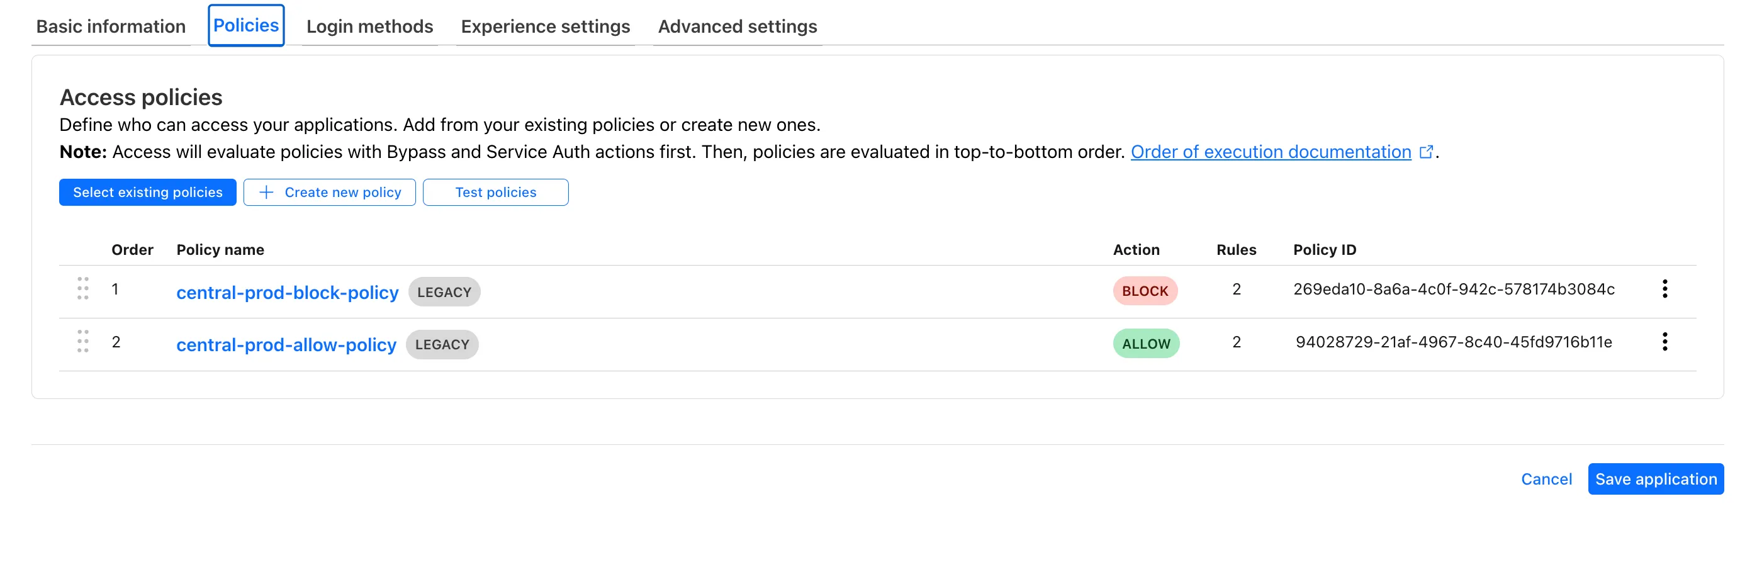Open three-dot menu for allow policy
Viewport: 1757px width, 579px height.
coord(1664,342)
